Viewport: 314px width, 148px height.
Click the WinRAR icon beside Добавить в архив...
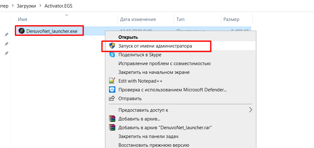click(x=112, y=119)
